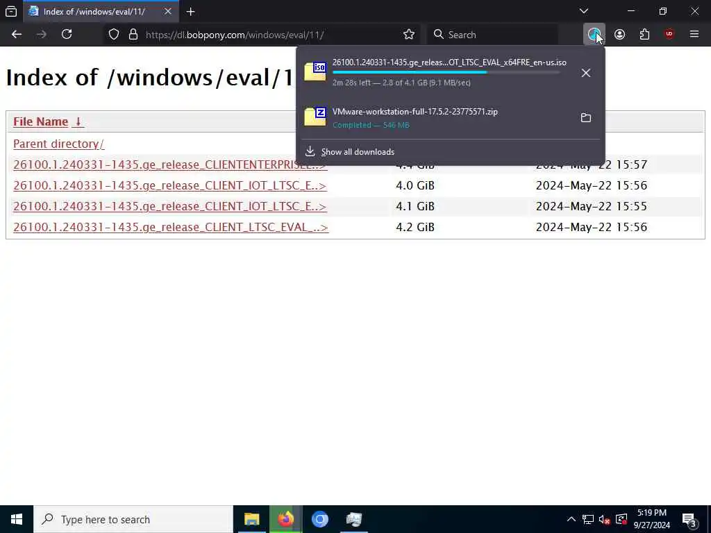The height and width of the screenshot is (533, 711).
Task: Open the tracking protection shield panel
Action: (x=114, y=35)
